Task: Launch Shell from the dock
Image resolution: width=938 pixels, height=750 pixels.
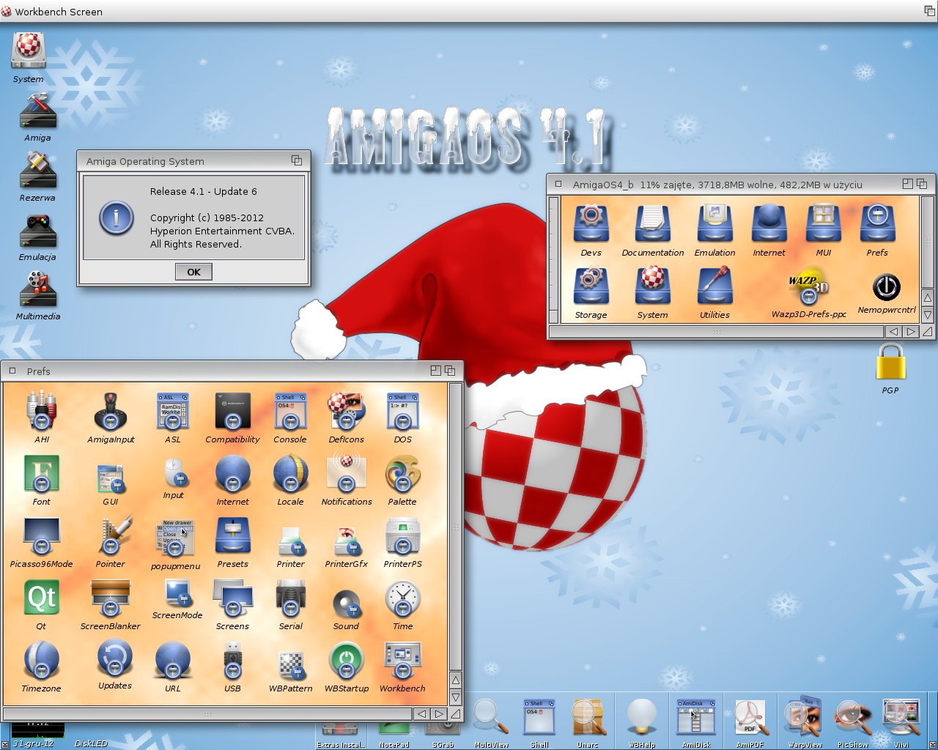Action: [x=539, y=717]
